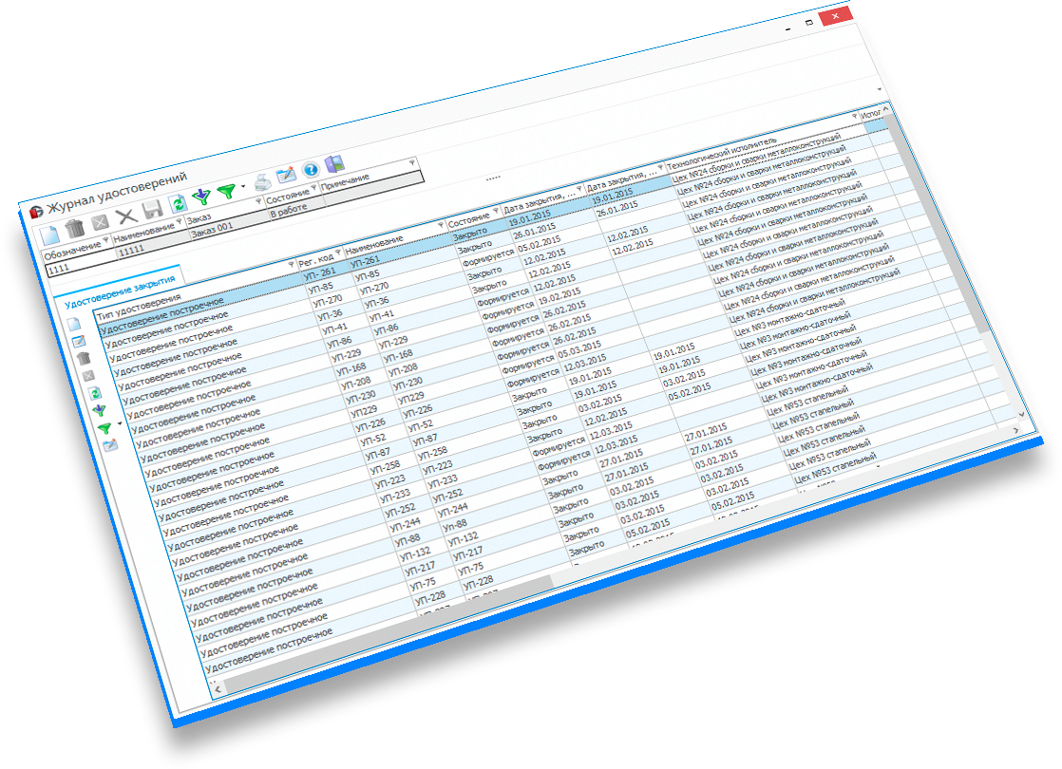Viewport: 1062px width, 769px height.
Task: Open dropdown arrow next to top toolbar funnel
Action: click(242, 186)
